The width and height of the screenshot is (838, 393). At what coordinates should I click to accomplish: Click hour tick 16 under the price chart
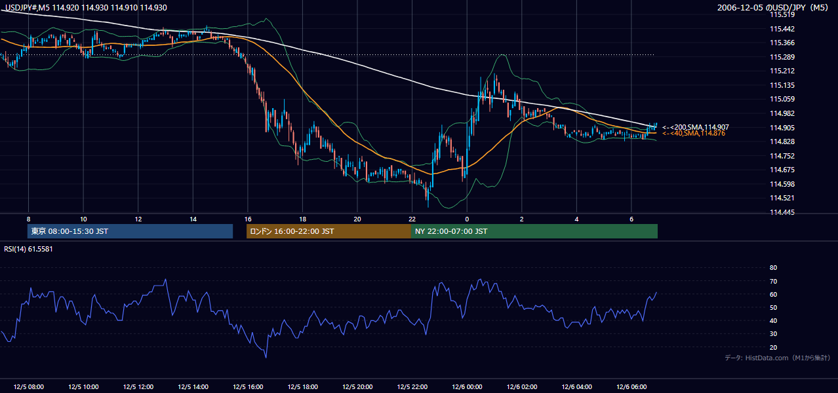pos(248,219)
